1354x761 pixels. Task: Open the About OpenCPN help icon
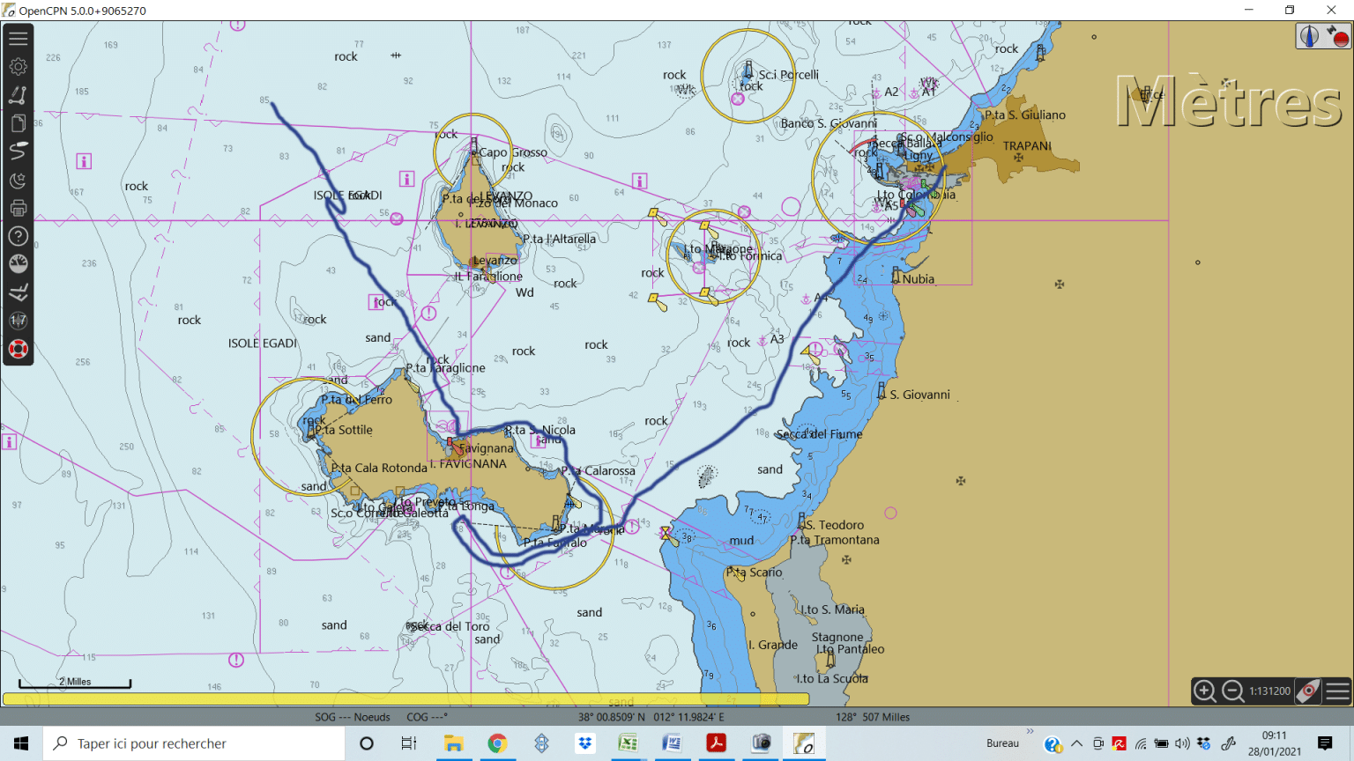tap(18, 236)
